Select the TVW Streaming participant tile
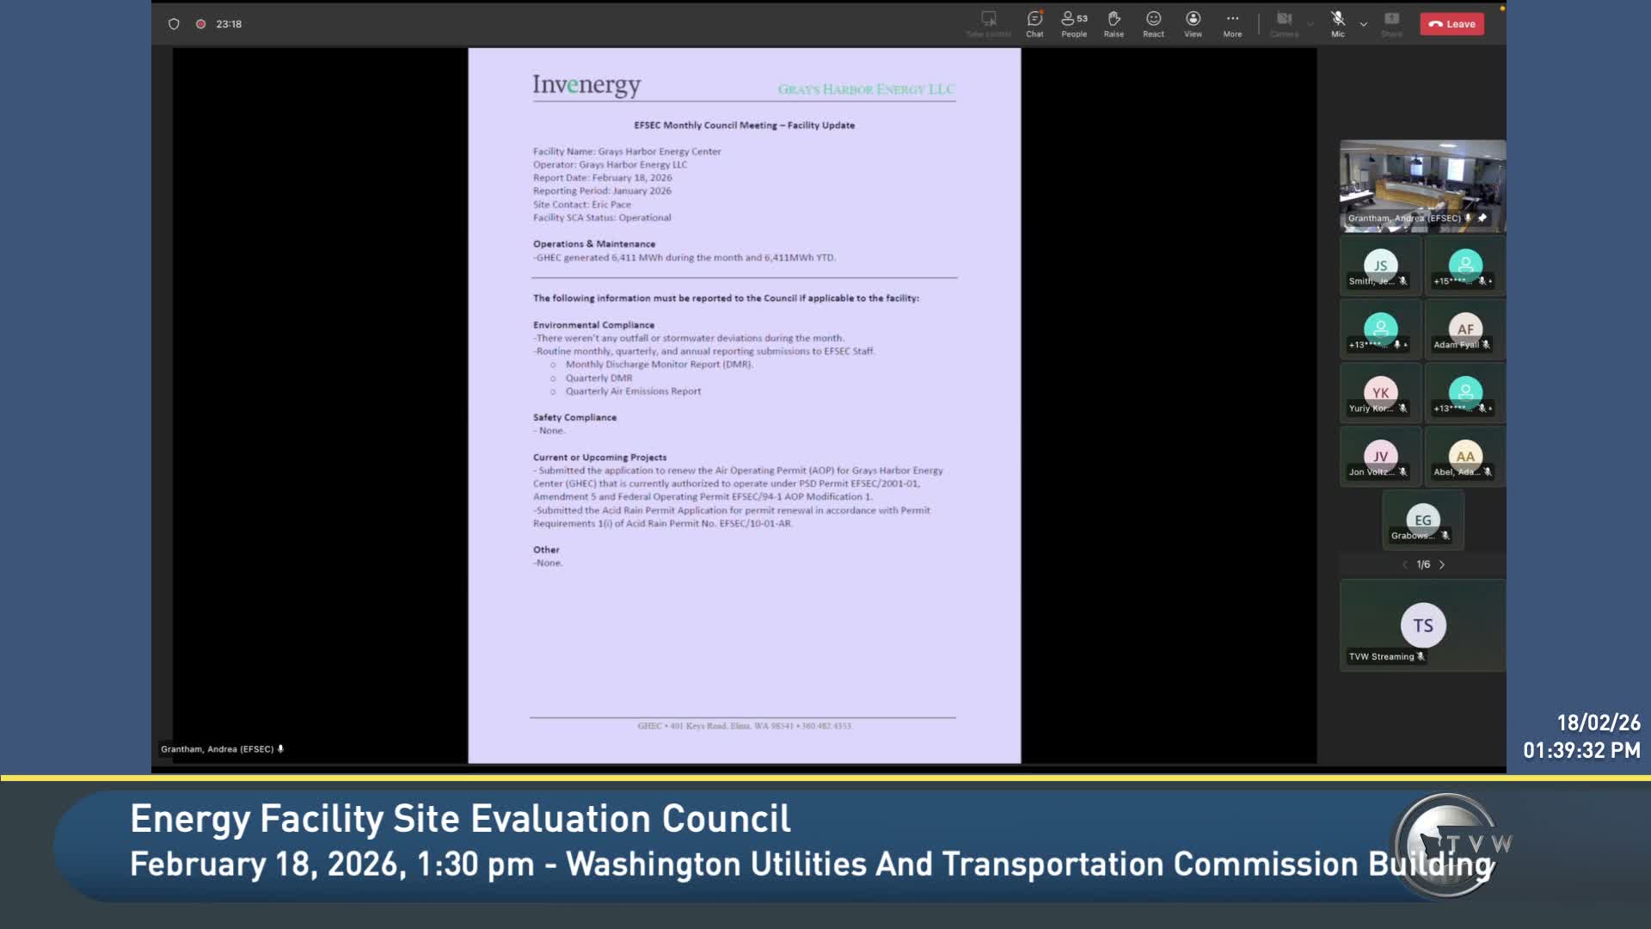Image resolution: width=1651 pixels, height=929 pixels. 1422,626
